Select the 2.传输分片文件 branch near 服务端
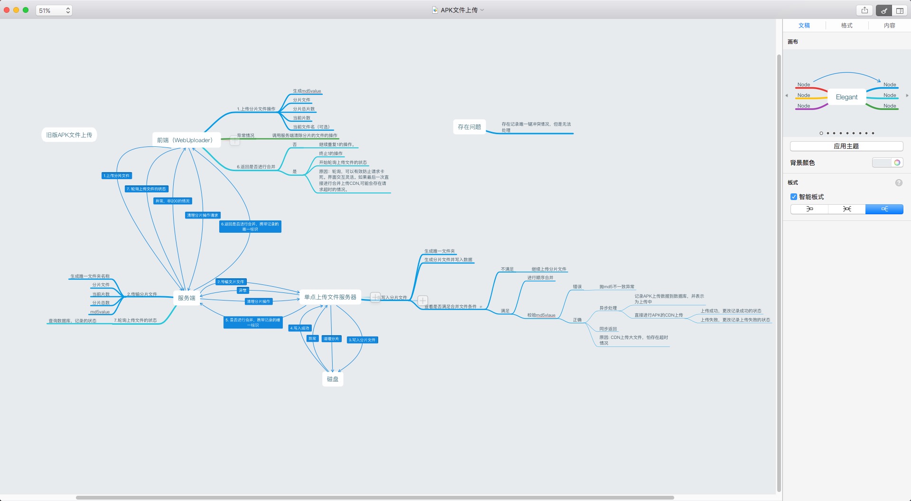The width and height of the screenshot is (911, 501). [142, 294]
